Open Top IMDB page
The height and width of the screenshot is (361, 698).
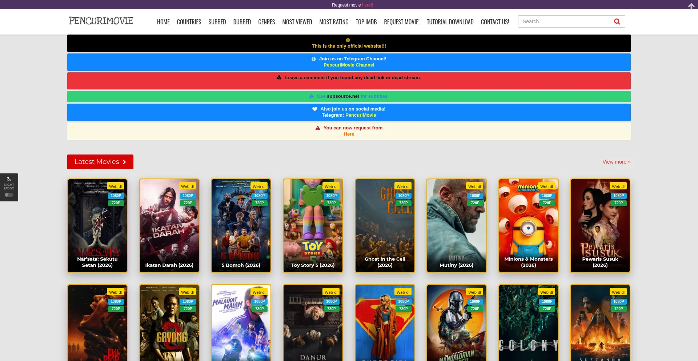click(x=366, y=22)
